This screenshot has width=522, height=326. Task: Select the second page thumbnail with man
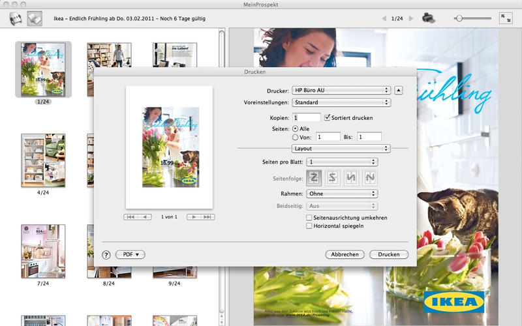coord(109,55)
